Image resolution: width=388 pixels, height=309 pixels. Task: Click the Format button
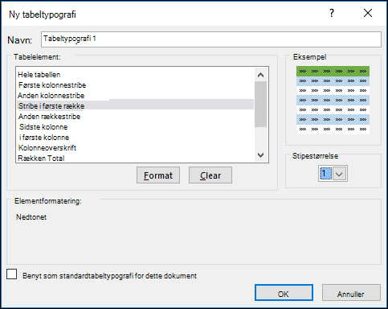tap(158, 175)
